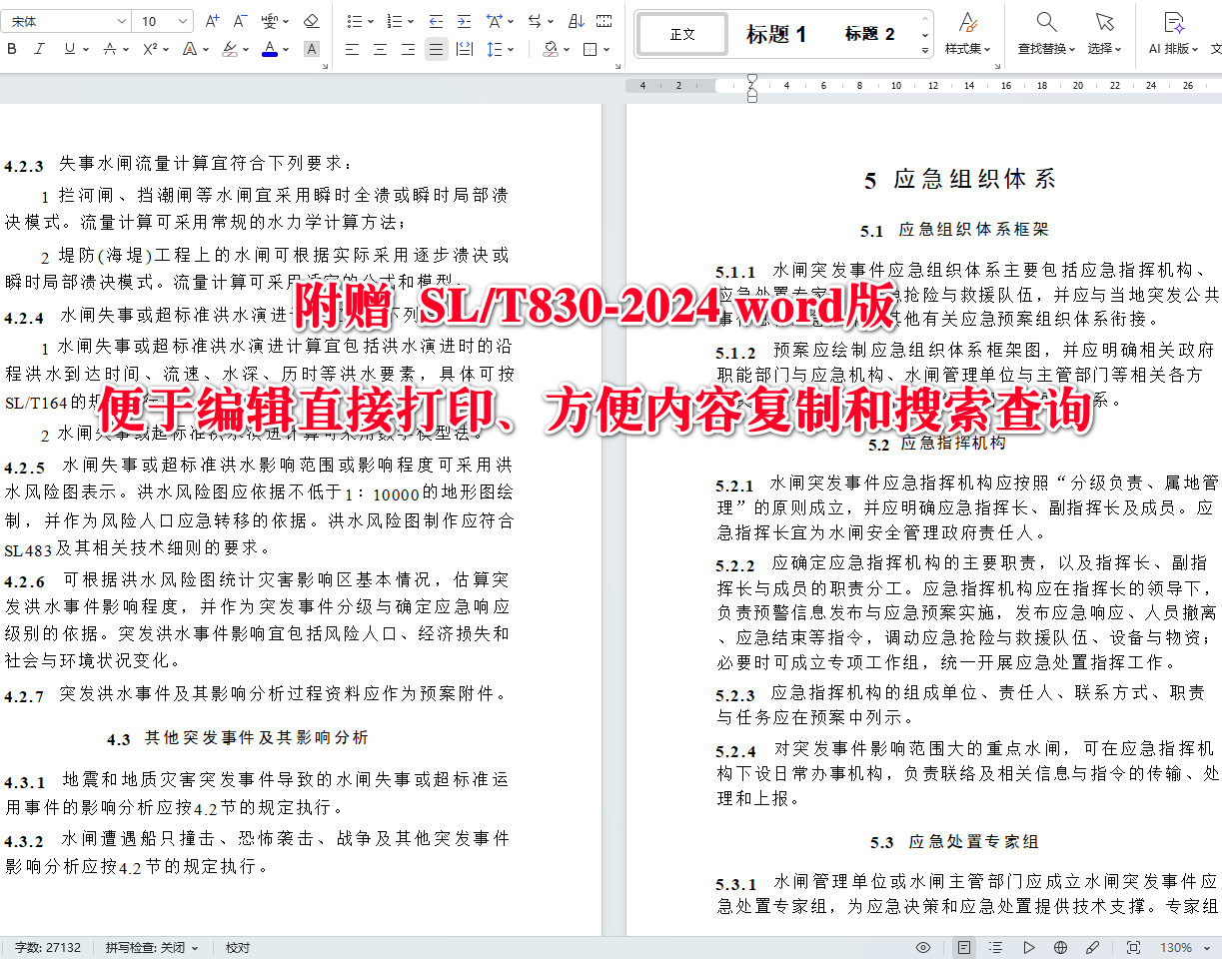Apply italic formatting

click(x=38, y=48)
